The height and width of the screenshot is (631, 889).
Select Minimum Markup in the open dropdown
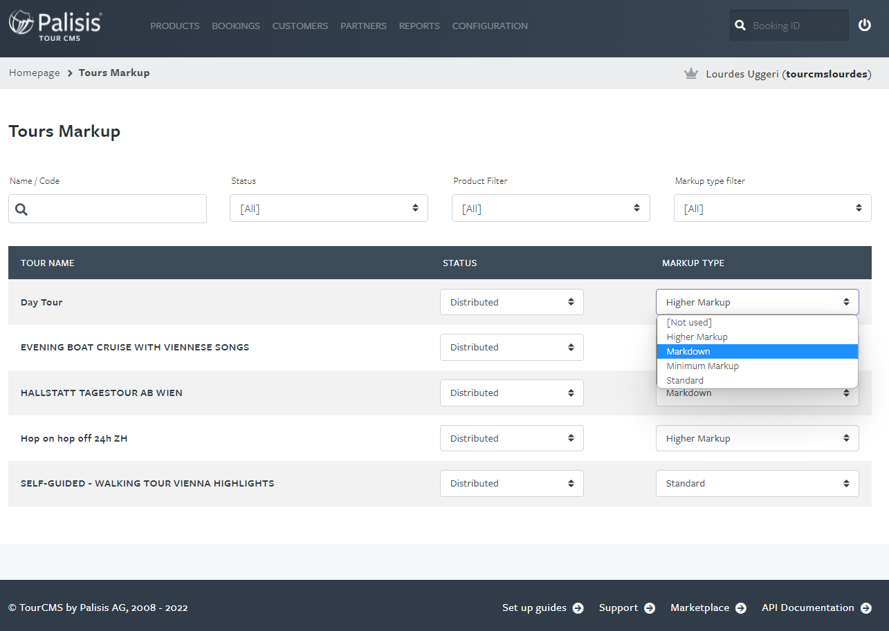(x=702, y=366)
